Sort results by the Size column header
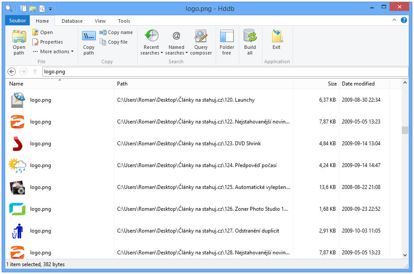414x274 pixels. 316,84
